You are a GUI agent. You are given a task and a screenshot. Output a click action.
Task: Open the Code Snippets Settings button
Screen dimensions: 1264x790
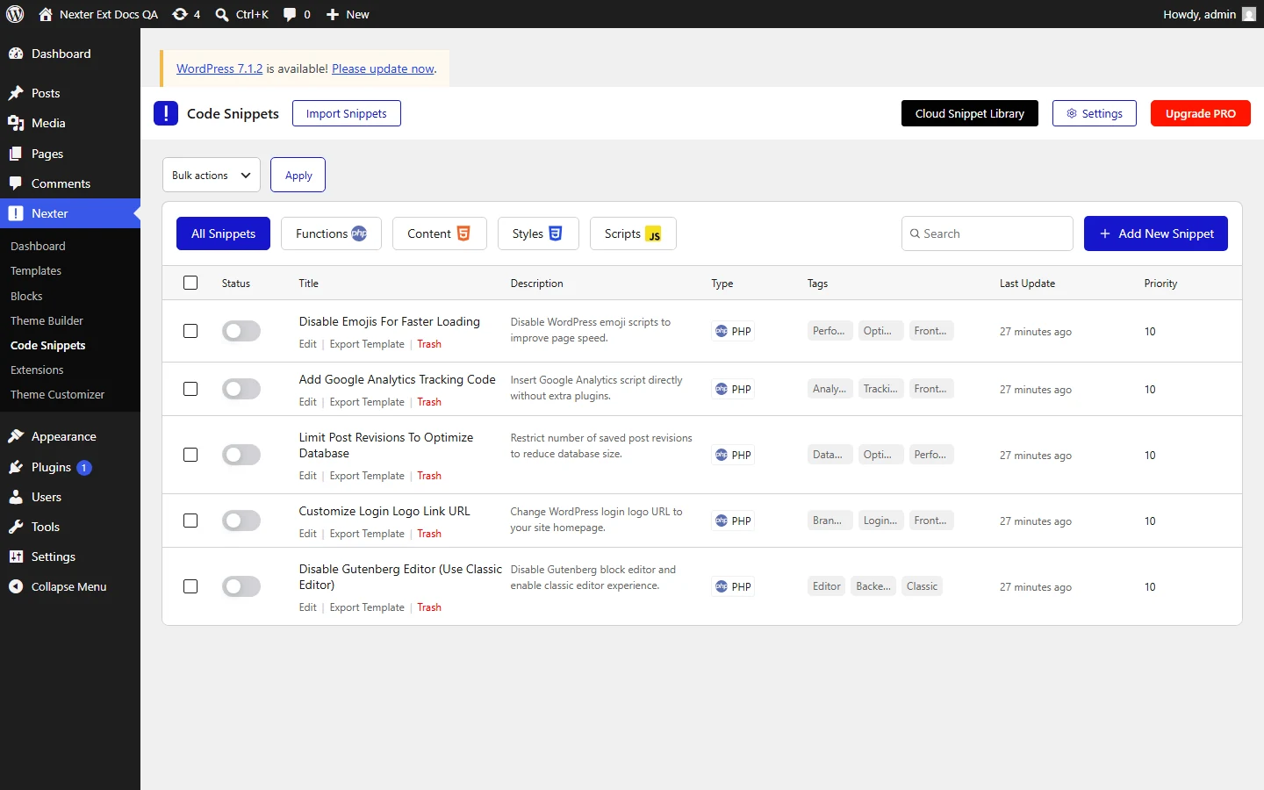point(1095,113)
